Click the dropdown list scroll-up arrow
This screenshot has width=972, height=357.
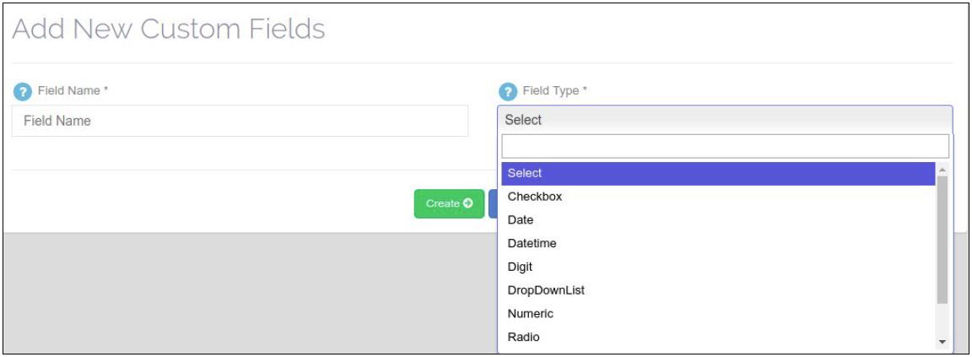(x=942, y=170)
